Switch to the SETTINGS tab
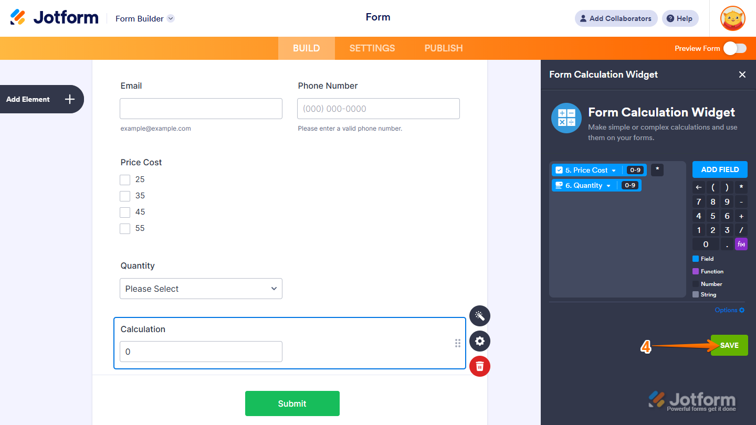 click(372, 48)
